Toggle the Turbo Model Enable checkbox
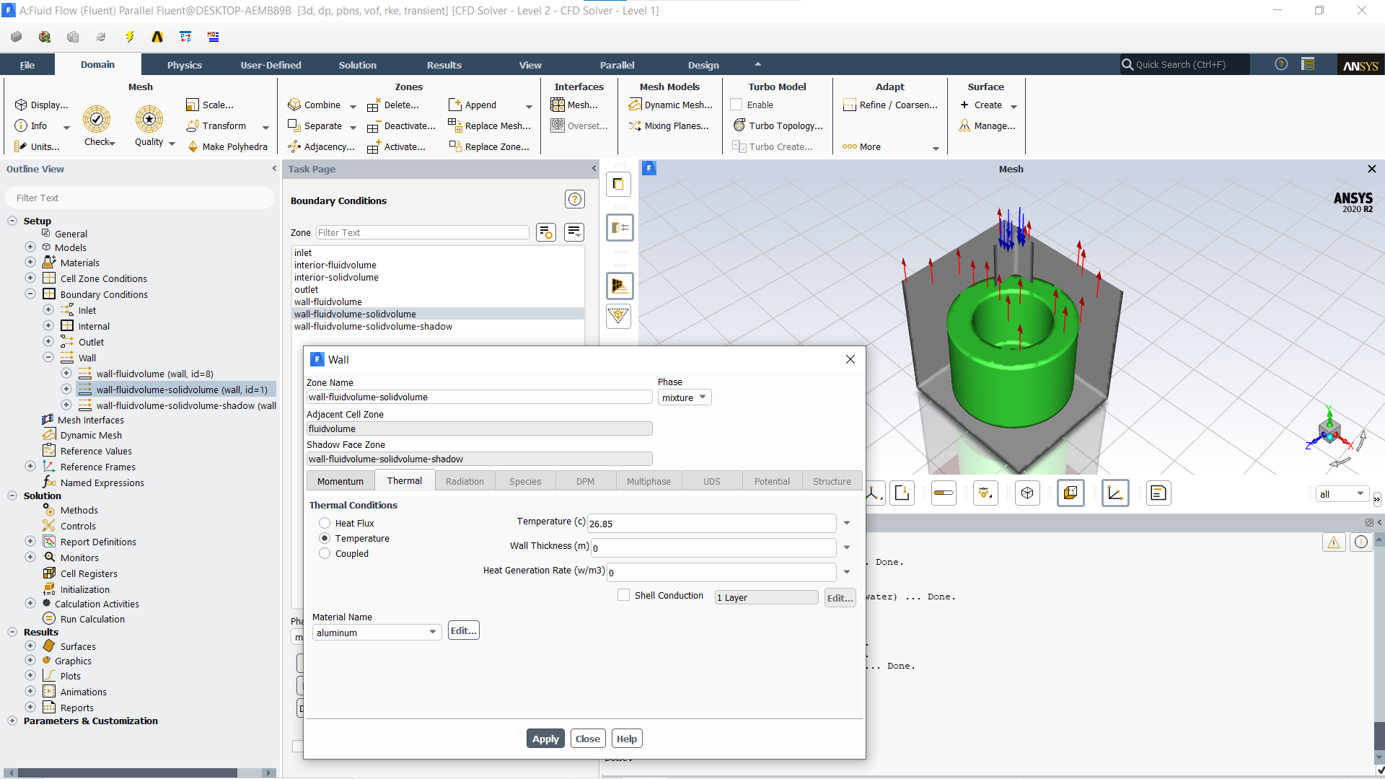1385x779 pixels. tap(737, 105)
